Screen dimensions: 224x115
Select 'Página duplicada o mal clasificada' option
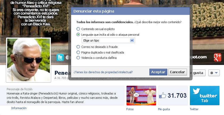click(78, 52)
